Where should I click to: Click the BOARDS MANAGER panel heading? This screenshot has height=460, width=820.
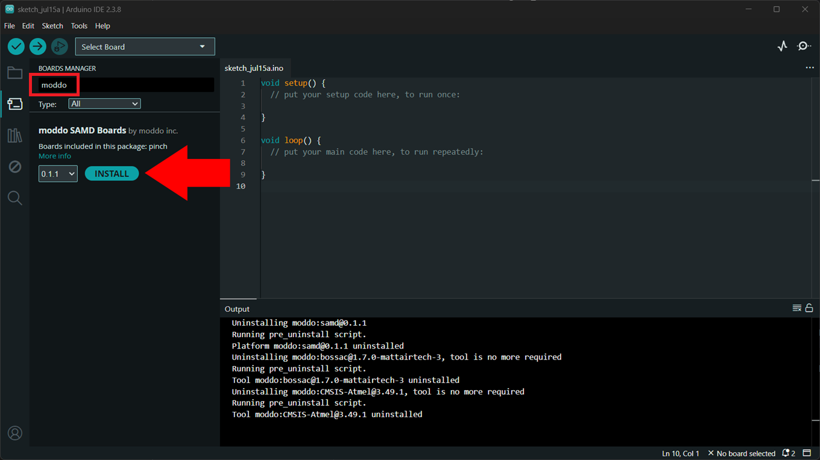68,68
